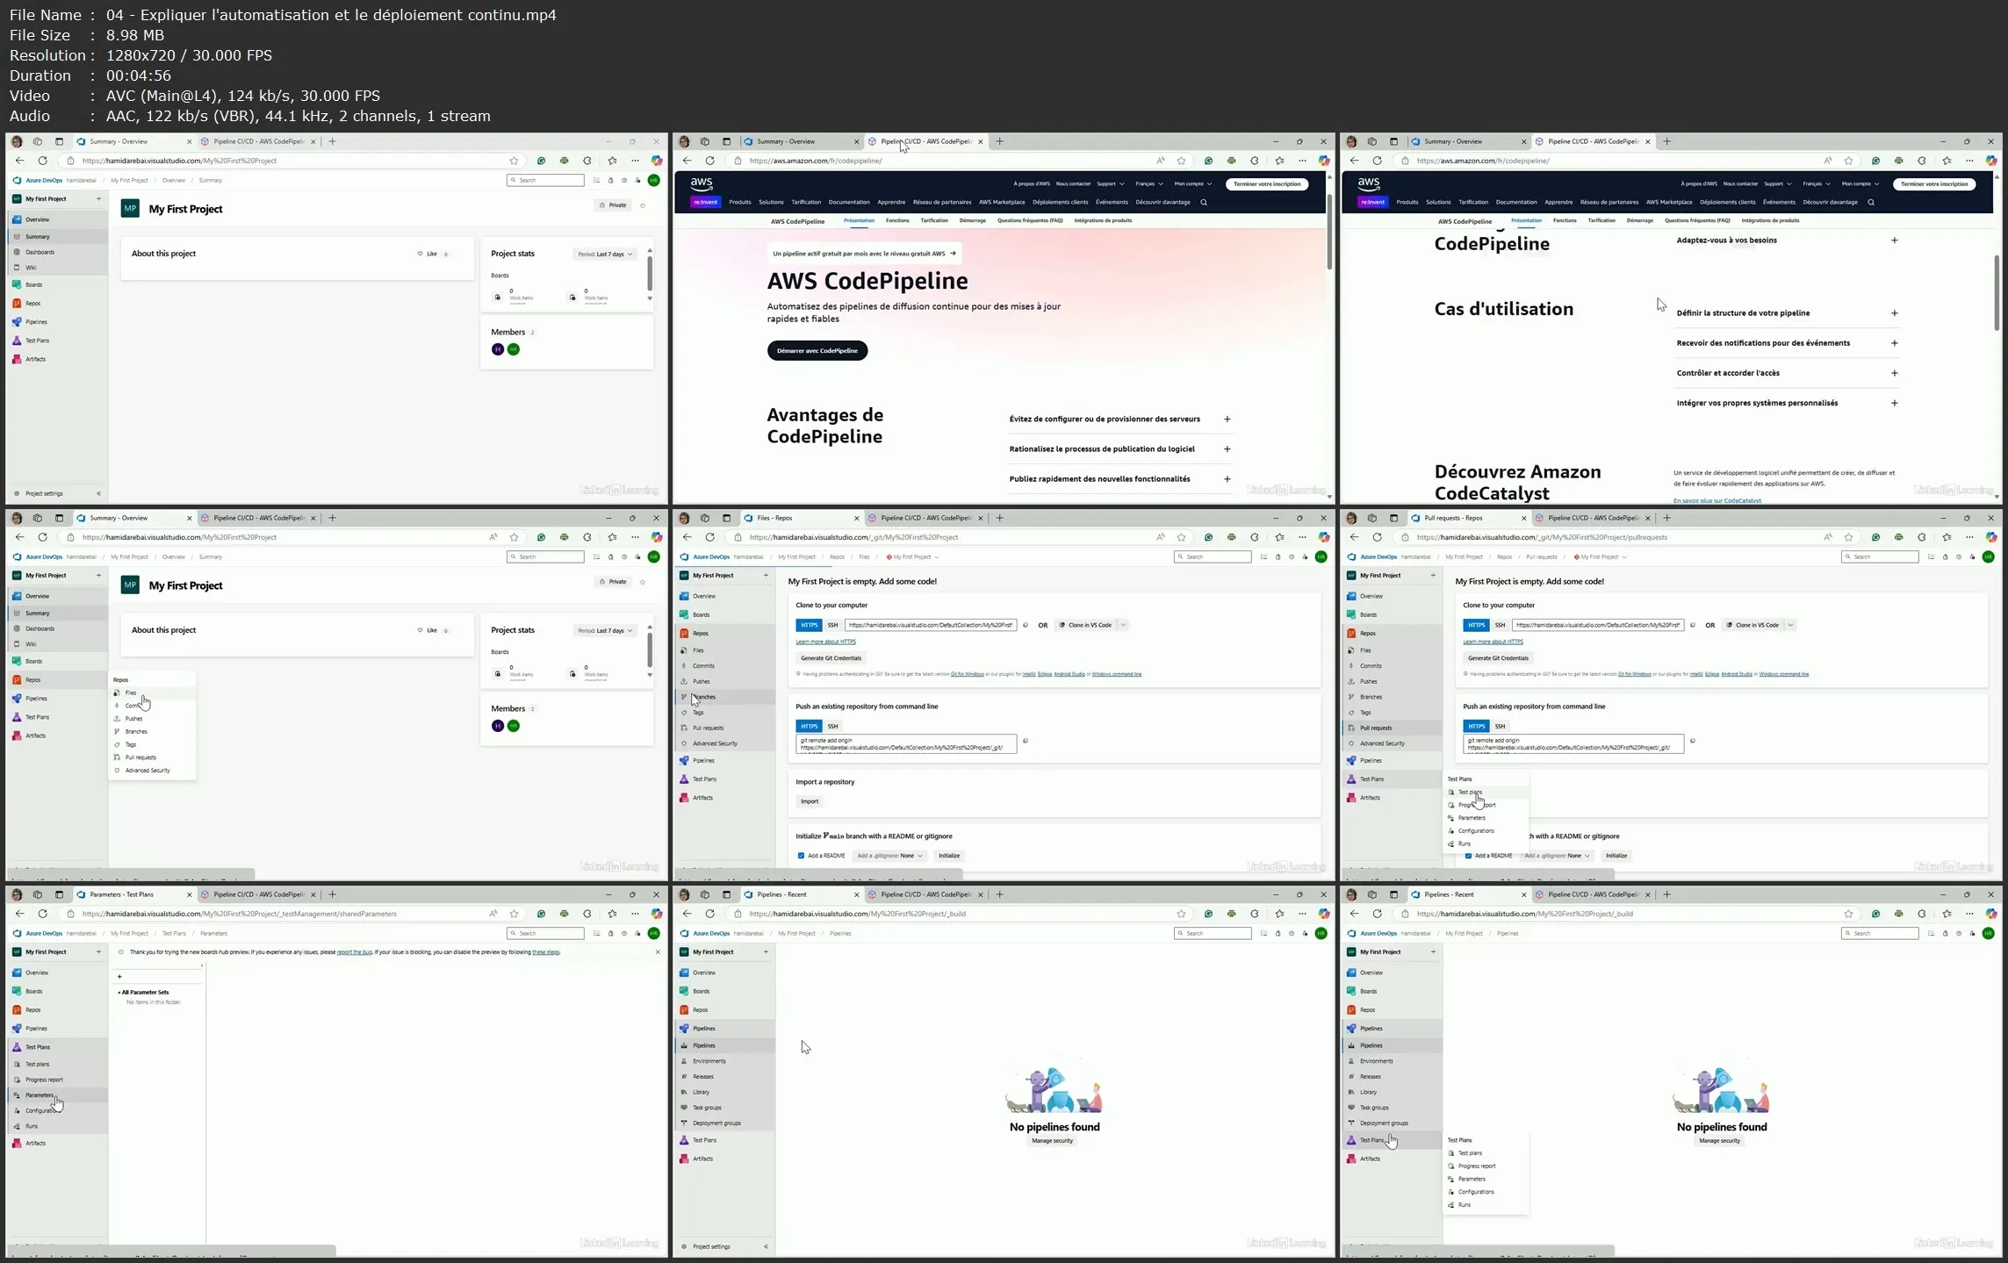Screen dimensions: 2008x1263
Task: Click 'Manage security' in Pipelines window without flyout
Action: [1052, 1140]
